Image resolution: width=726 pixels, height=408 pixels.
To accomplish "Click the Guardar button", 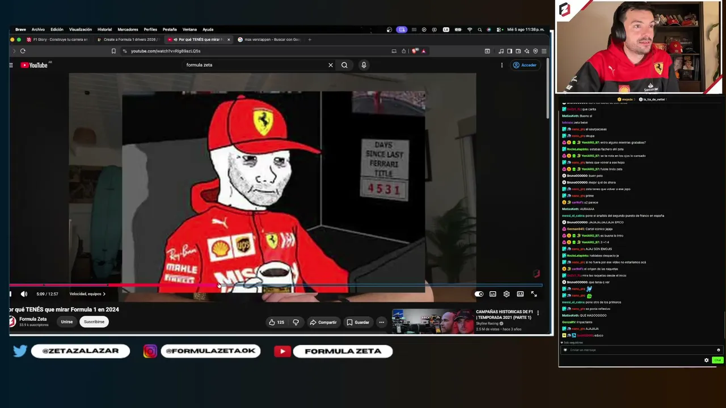I will click(x=358, y=322).
